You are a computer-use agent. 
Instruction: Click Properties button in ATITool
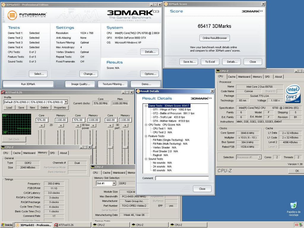[60, 107]
